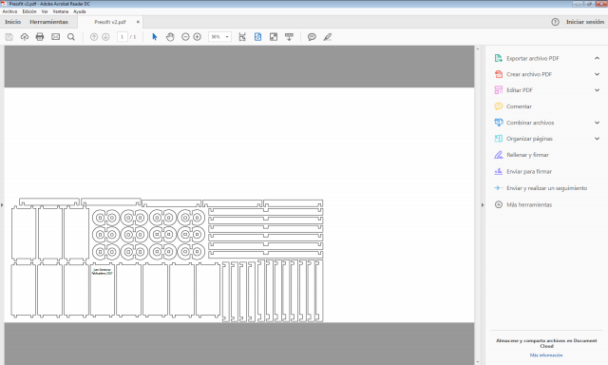Click the cloud upload icon
This screenshot has width=608, height=365.
(25, 37)
